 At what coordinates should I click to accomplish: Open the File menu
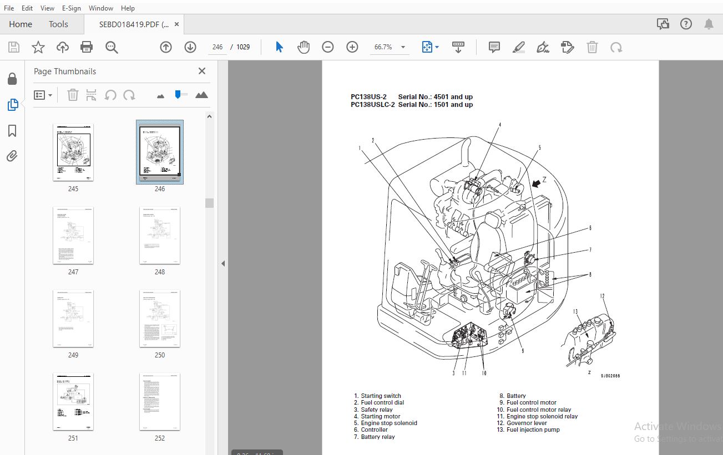(9, 8)
